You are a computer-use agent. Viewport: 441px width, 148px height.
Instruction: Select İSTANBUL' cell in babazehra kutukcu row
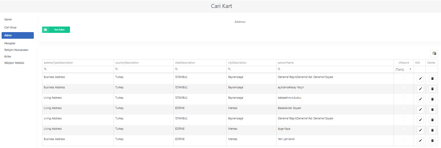pyautogui.click(x=200, y=99)
